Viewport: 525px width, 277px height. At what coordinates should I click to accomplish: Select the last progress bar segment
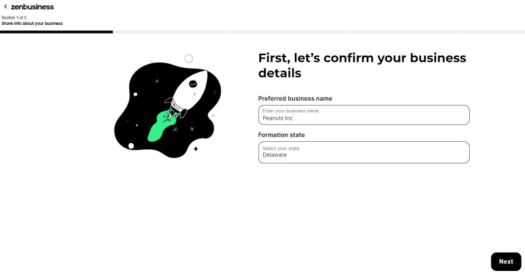click(x=495, y=32)
